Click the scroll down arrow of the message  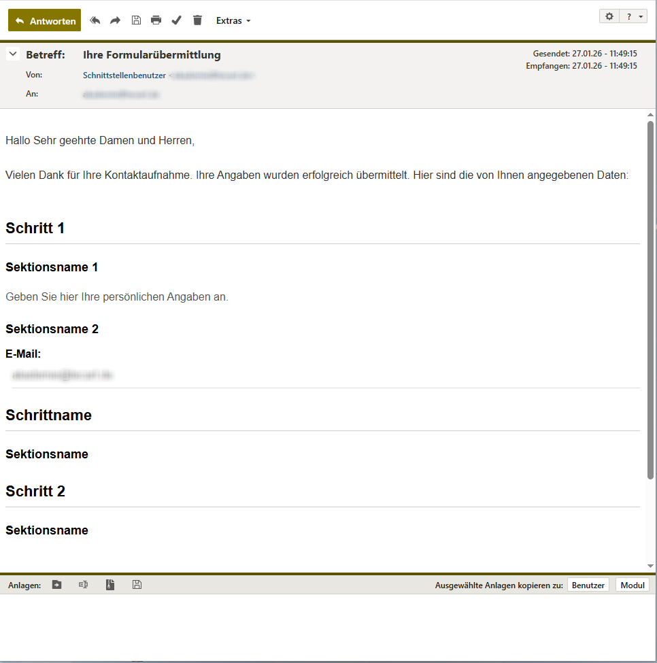[651, 566]
